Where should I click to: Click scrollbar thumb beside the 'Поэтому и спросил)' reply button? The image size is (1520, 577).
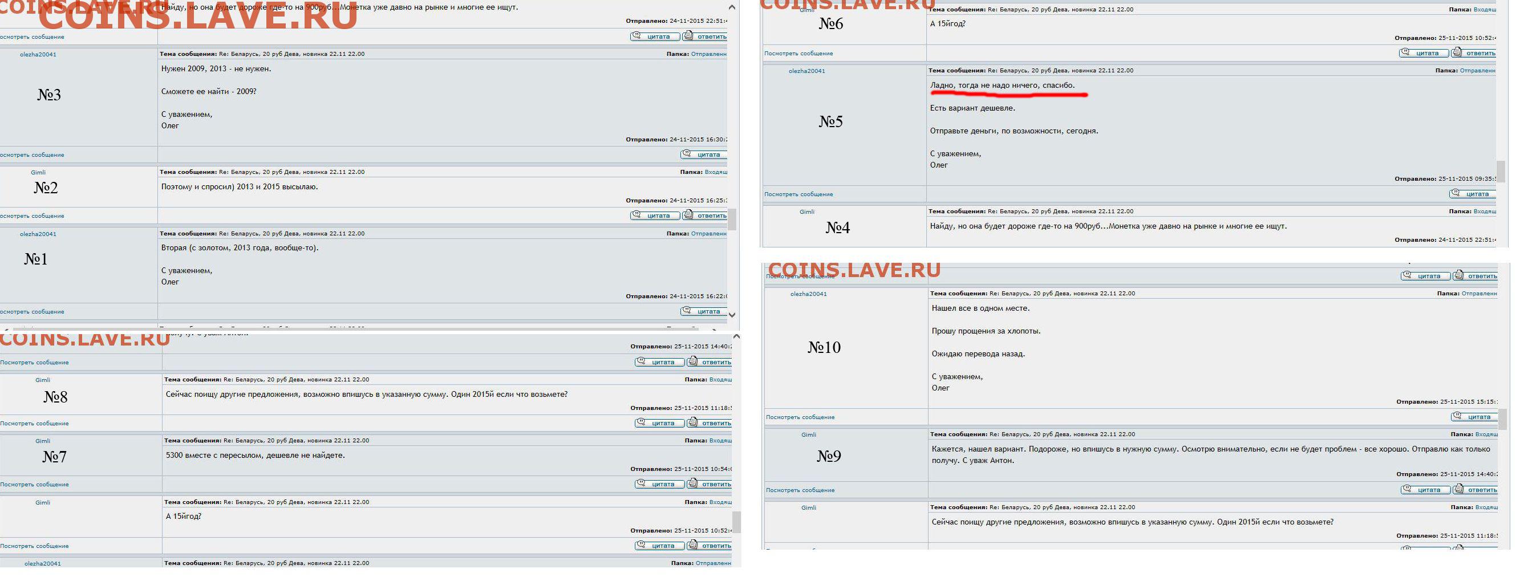732,220
